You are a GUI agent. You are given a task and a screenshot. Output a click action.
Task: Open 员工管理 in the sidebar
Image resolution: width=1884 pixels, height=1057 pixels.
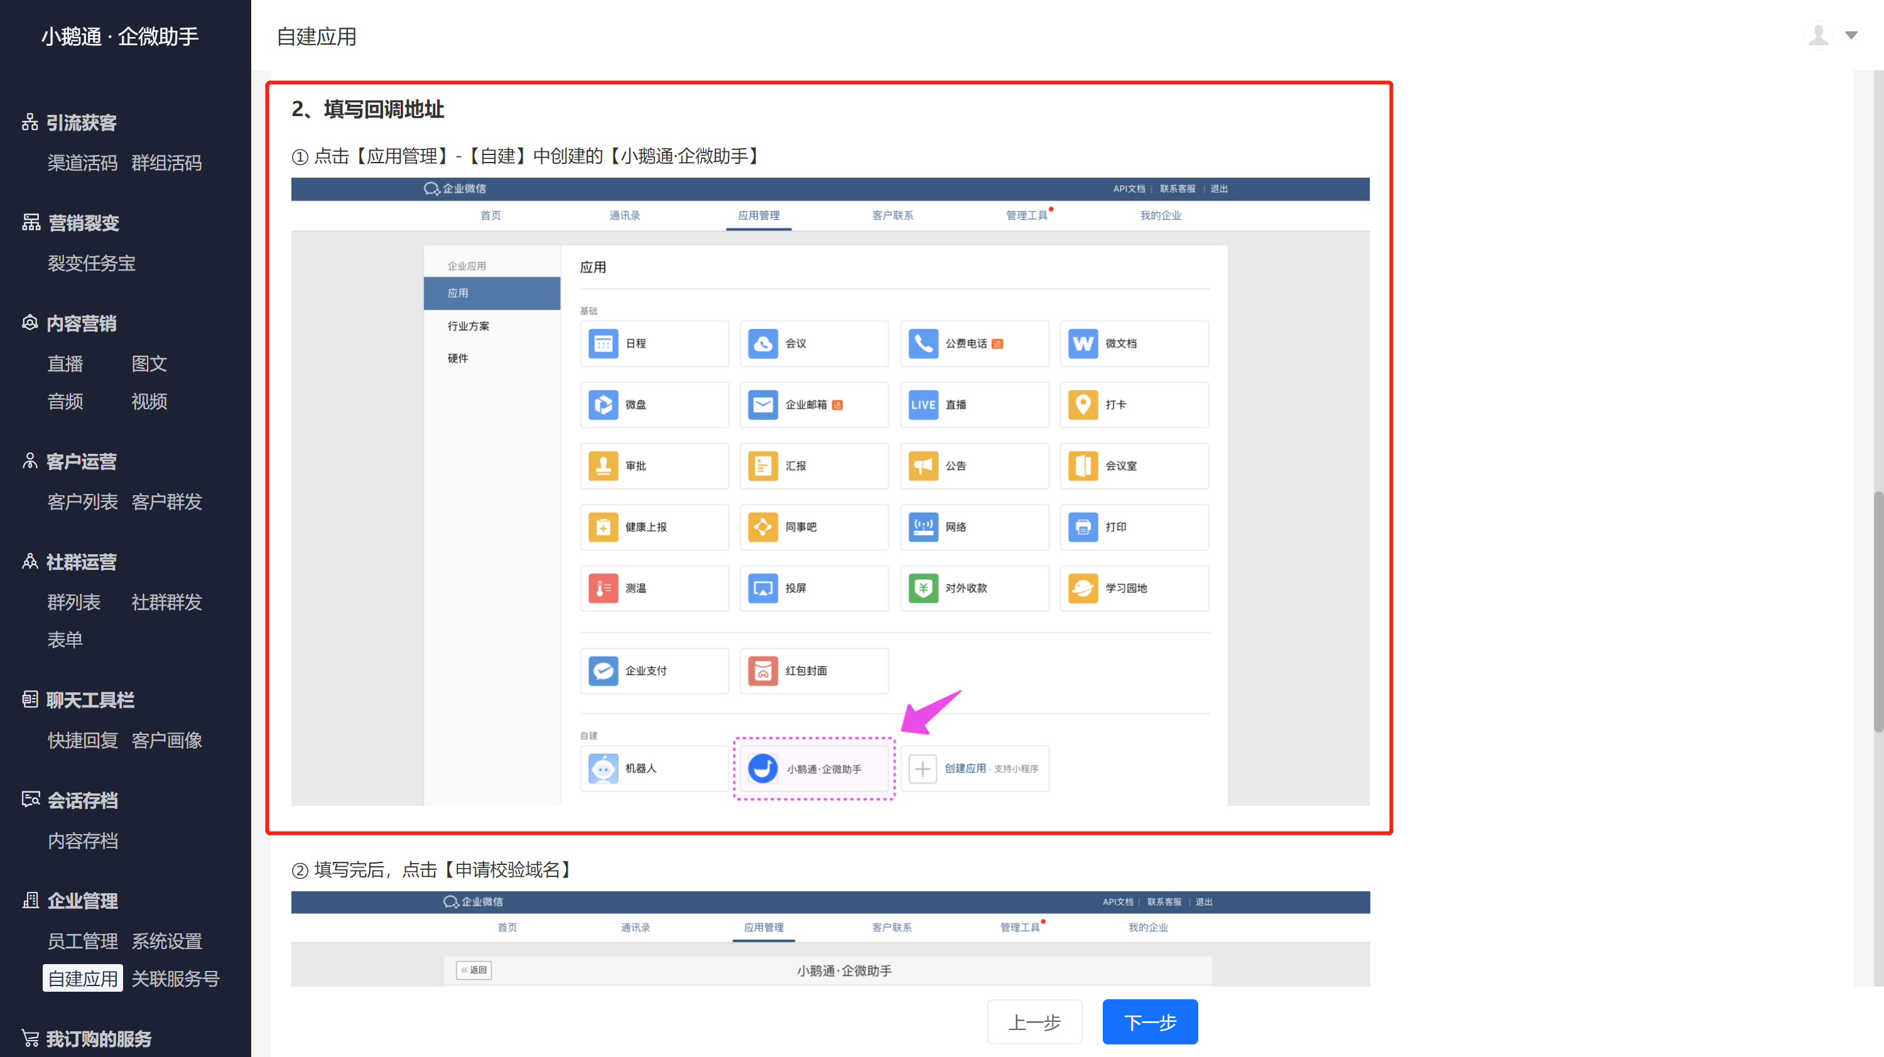(x=83, y=941)
